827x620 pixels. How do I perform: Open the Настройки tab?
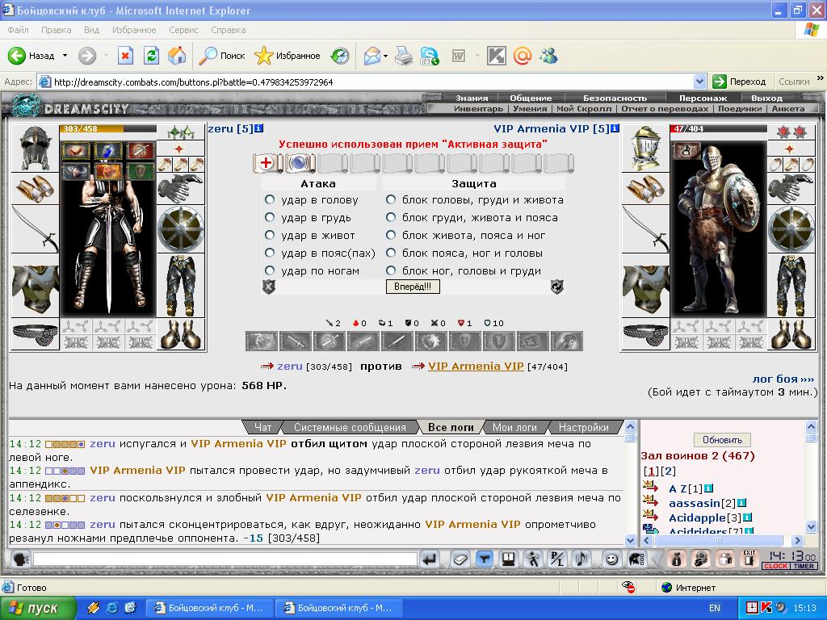point(583,427)
